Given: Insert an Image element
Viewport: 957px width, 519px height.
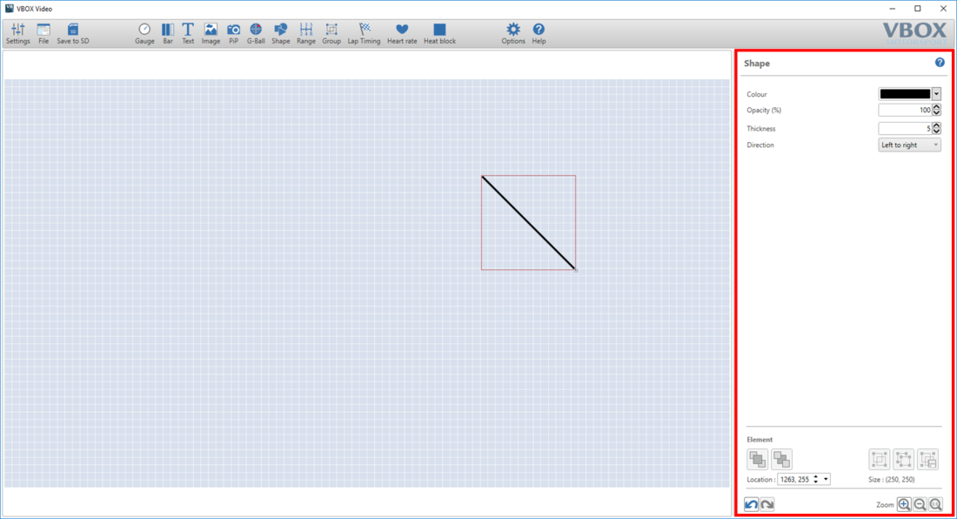Looking at the screenshot, I should coord(211,34).
